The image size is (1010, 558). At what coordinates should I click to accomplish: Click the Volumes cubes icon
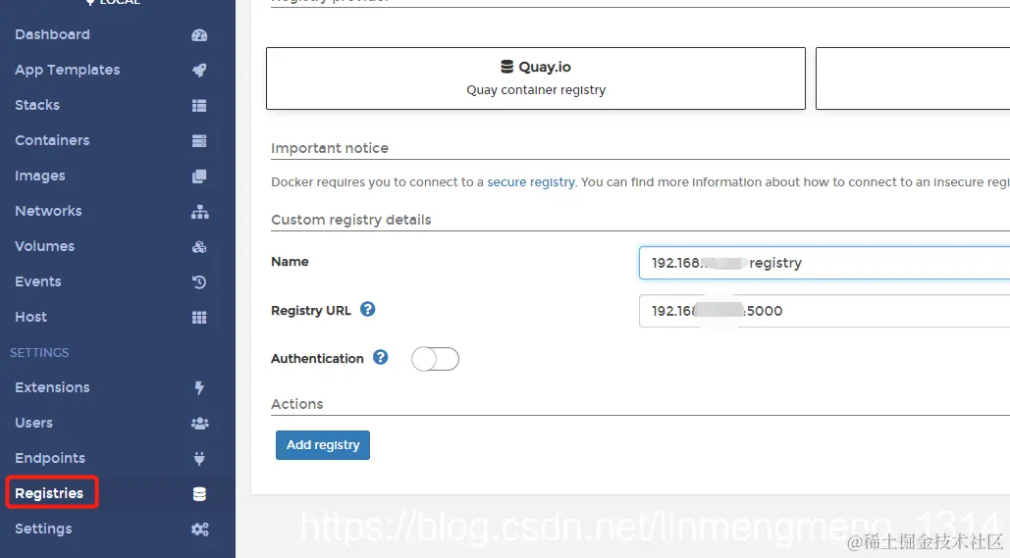click(199, 247)
